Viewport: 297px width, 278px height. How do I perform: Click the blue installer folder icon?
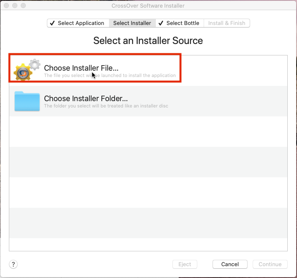27,101
